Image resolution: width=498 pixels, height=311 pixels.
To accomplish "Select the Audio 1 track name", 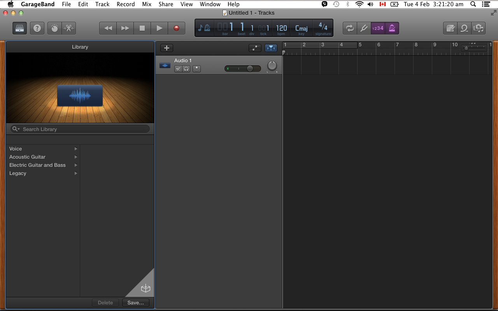I will 183,60.
